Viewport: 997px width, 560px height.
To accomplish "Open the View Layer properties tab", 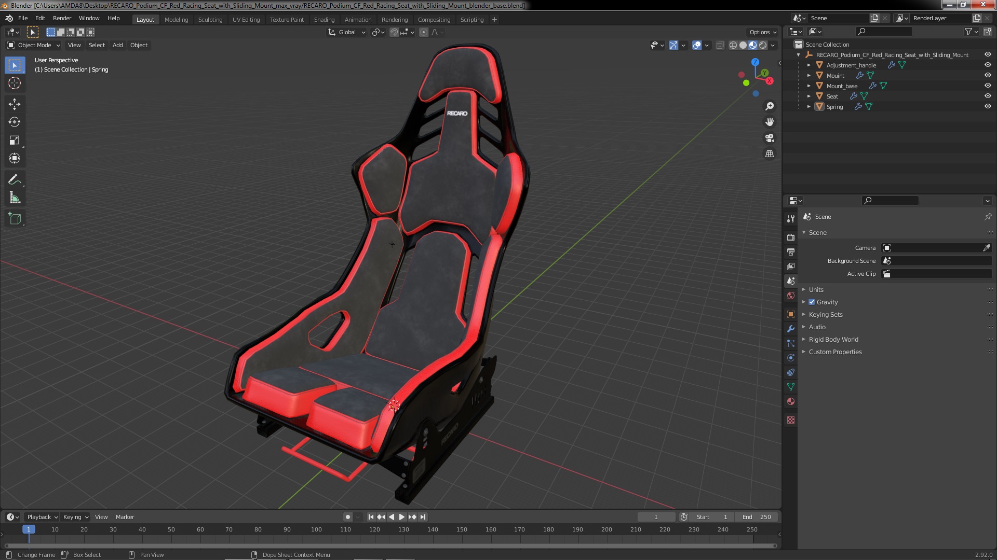I will click(791, 267).
